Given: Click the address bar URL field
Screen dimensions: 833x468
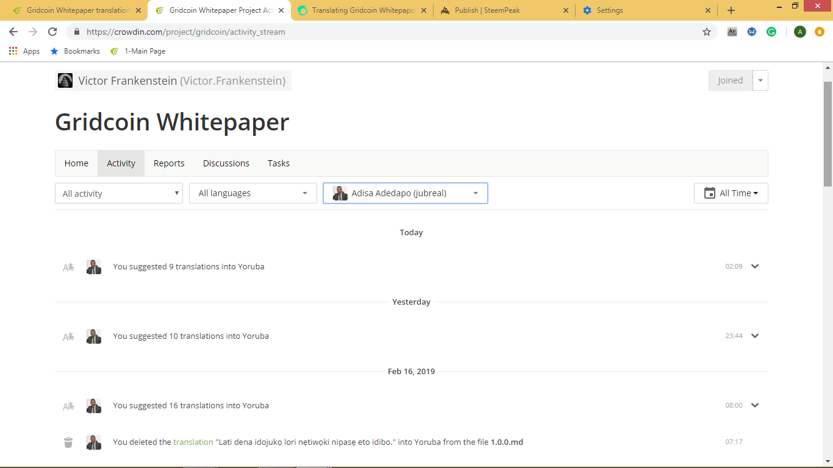Looking at the screenshot, I should [390, 32].
